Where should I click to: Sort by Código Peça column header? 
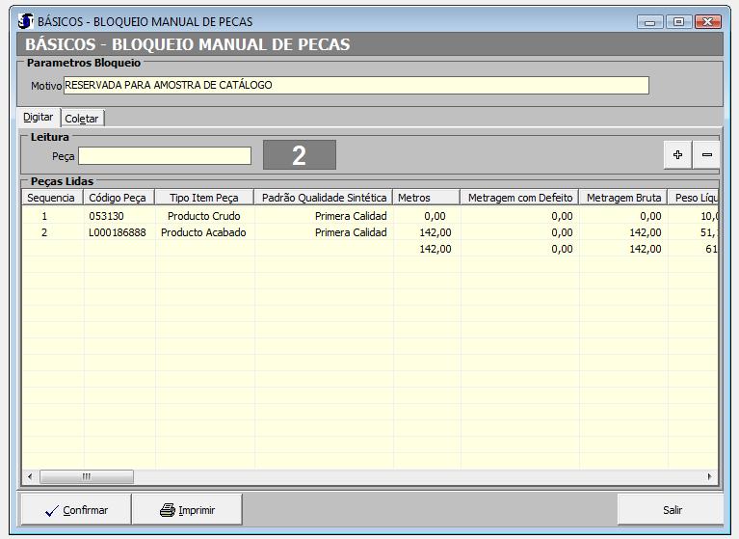tap(119, 198)
